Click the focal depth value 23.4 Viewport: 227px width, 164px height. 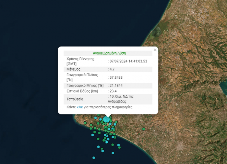[113, 91]
